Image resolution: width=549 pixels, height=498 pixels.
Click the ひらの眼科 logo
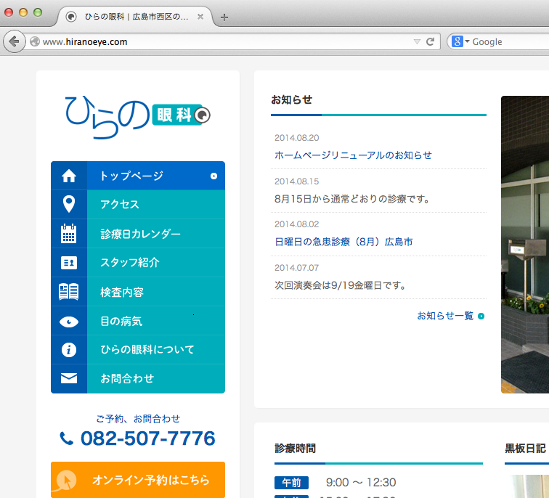pyautogui.click(x=137, y=113)
